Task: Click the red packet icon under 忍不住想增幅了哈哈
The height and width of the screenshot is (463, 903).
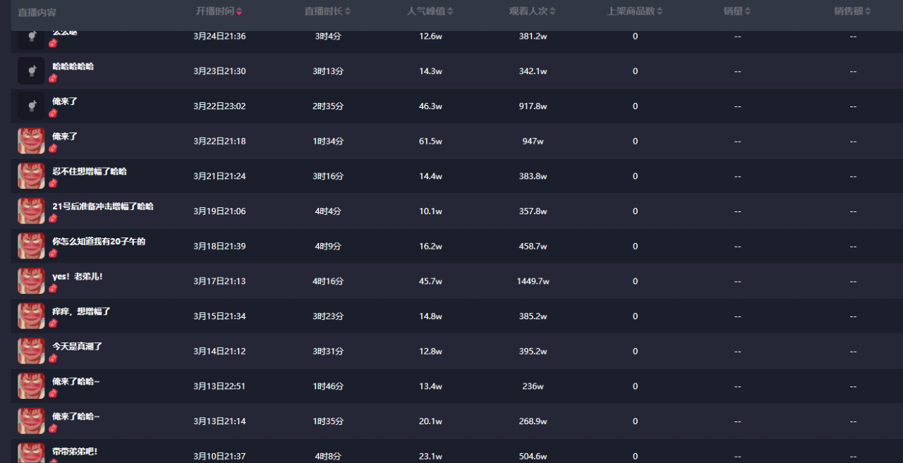Action: (x=53, y=183)
